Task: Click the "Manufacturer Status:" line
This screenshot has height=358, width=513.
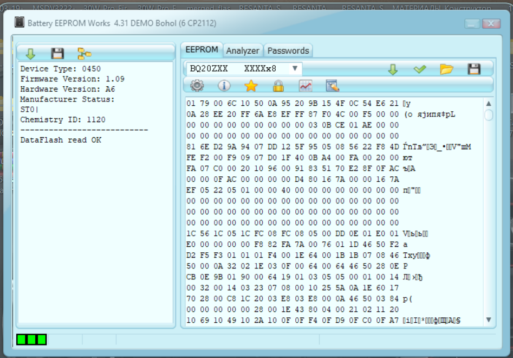Action: point(67,99)
